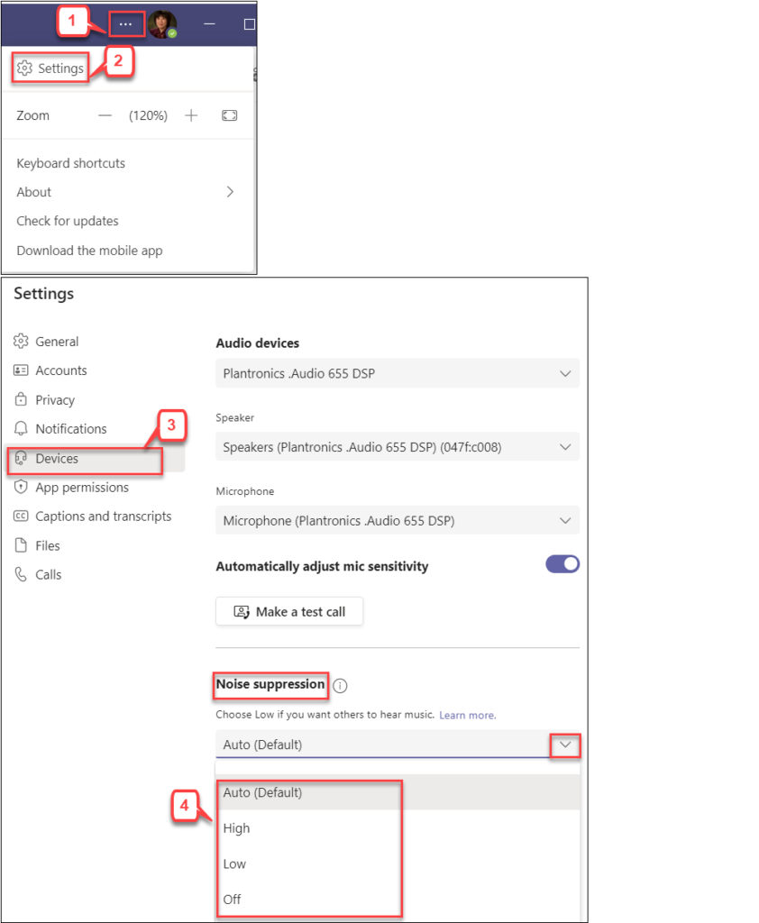This screenshot has height=923, width=759.
Task: Open the Learn more link
Action: pyautogui.click(x=466, y=715)
